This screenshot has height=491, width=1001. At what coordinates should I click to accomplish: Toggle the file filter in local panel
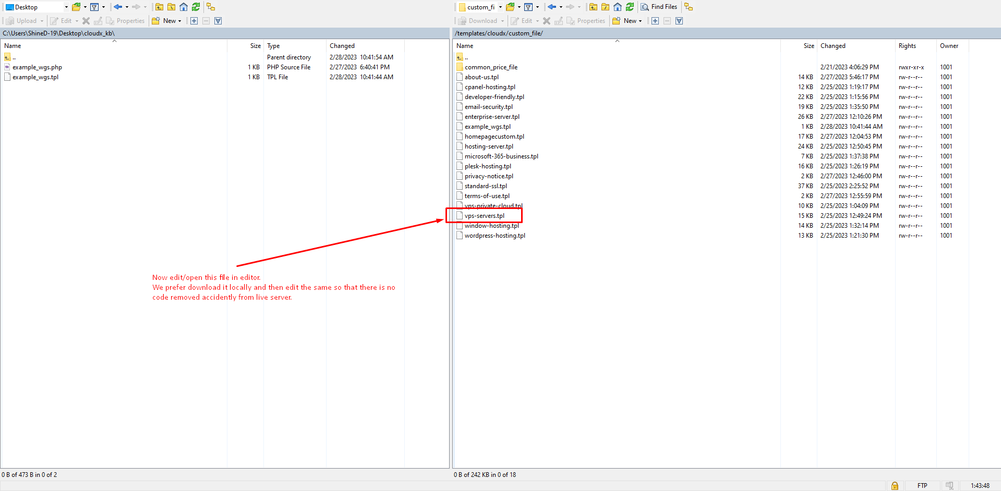point(94,7)
